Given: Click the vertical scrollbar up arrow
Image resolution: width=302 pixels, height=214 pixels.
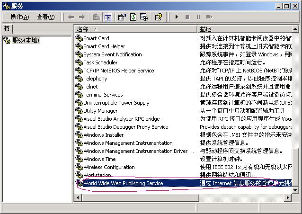Looking at the screenshot, I should tap(296, 29).
